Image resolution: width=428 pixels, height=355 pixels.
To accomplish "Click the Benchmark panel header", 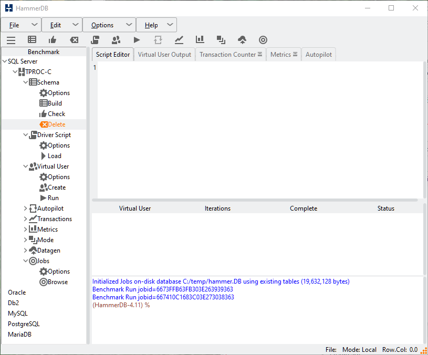I will tap(44, 51).
